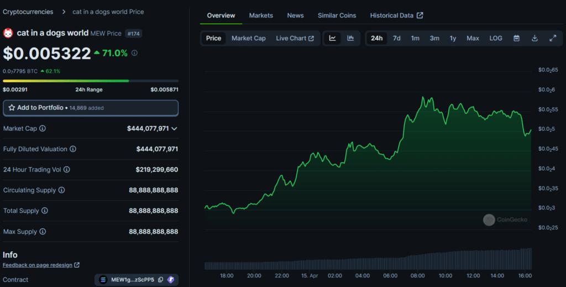Open the Markets tab
Image resolution: width=566 pixels, height=287 pixels.
[261, 15]
